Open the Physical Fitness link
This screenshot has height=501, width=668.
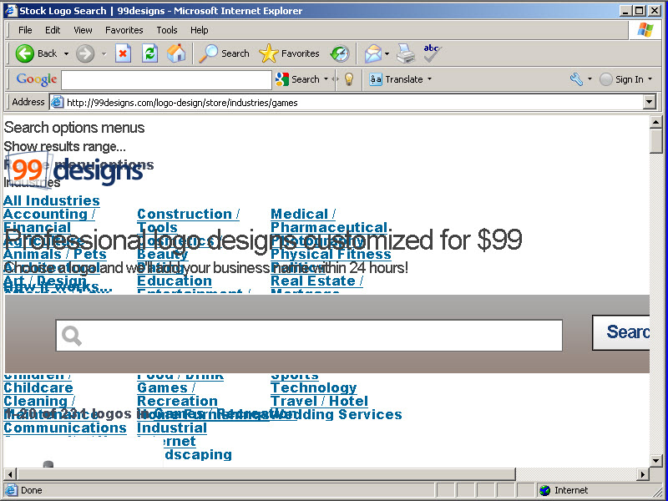coord(331,255)
